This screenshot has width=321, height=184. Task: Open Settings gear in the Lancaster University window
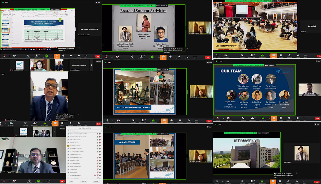[x=298, y=57]
